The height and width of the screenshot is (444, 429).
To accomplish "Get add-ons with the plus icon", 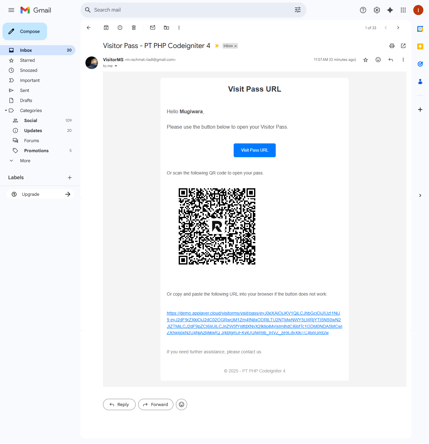I will point(420,110).
